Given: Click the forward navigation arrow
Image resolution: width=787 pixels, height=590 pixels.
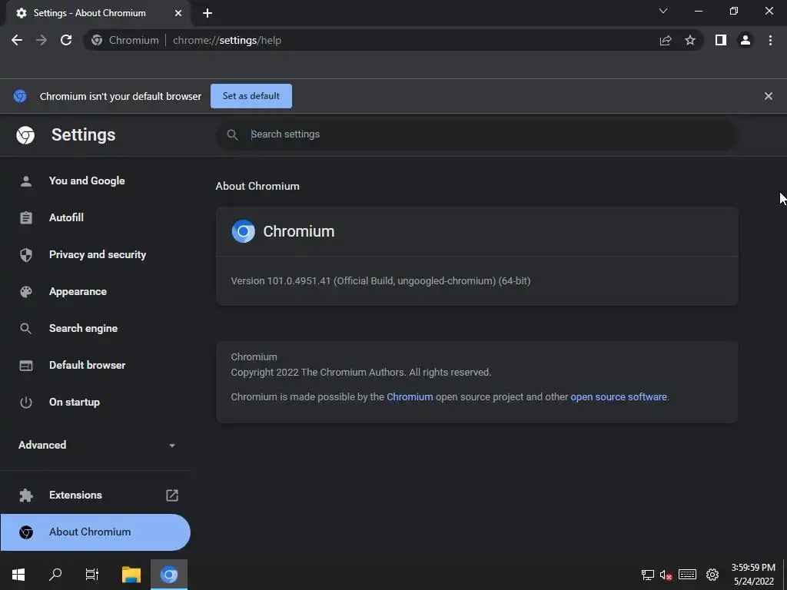Looking at the screenshot, I should point(42,40).
